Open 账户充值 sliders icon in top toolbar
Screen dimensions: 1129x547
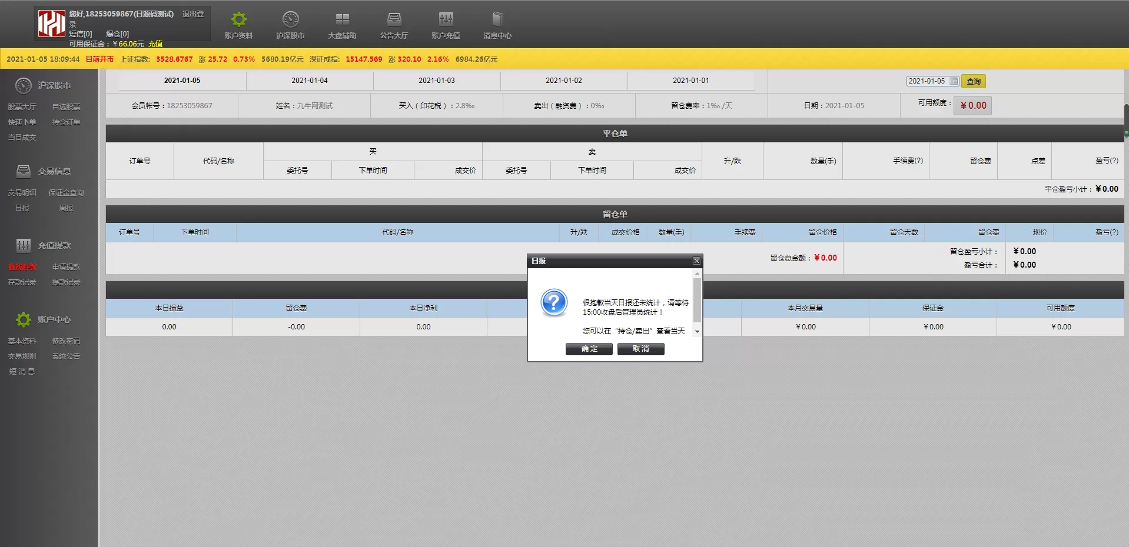pos(446,19)
